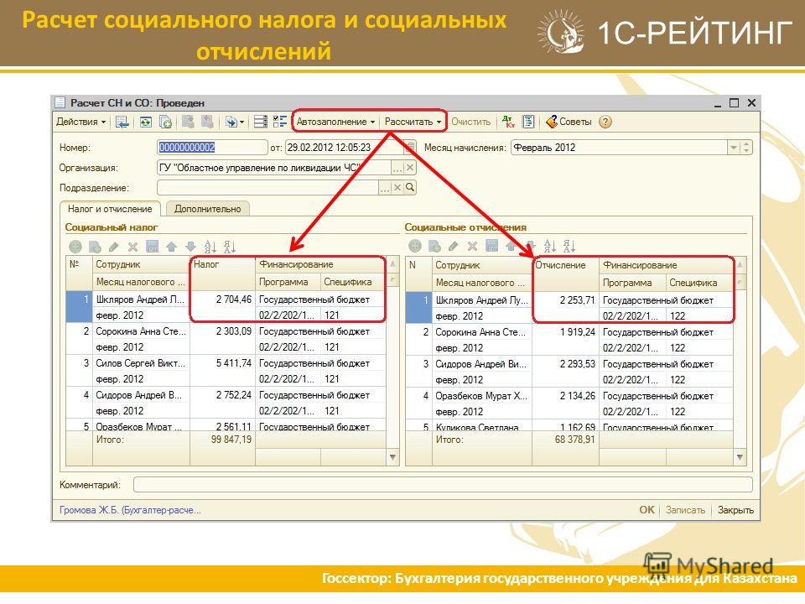Image resolution: width=805 pixels, height=604 pixels.
Task: Click the Дт/Кт postings icon
Action: click(508, 122)
